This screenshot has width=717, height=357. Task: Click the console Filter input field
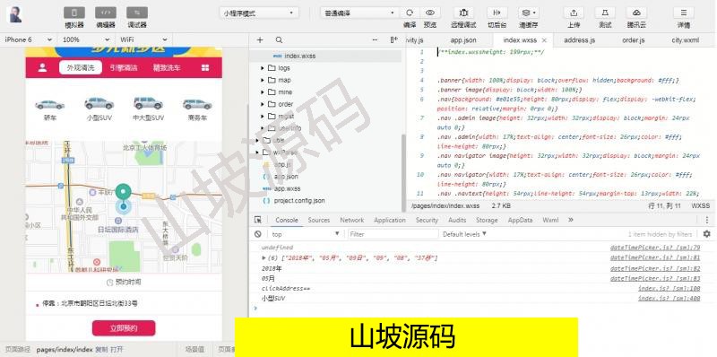click(x=393, y=234)
